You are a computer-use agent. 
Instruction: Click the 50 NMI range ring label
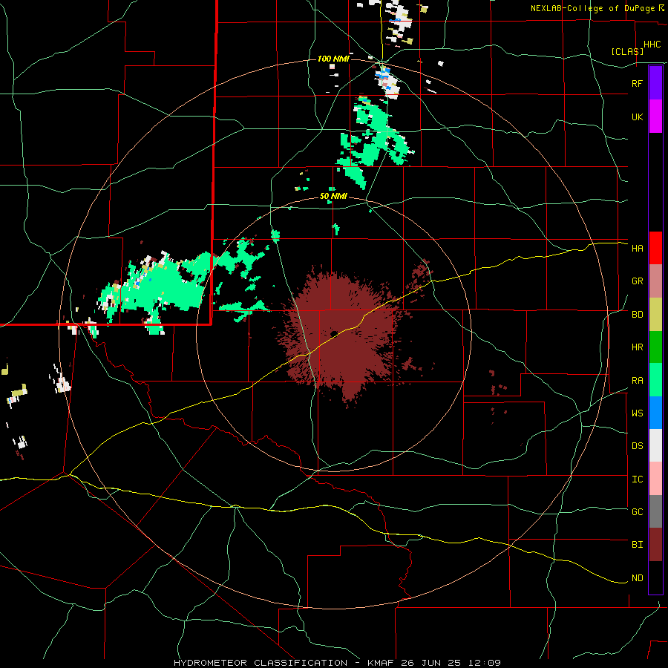point(333,197)
